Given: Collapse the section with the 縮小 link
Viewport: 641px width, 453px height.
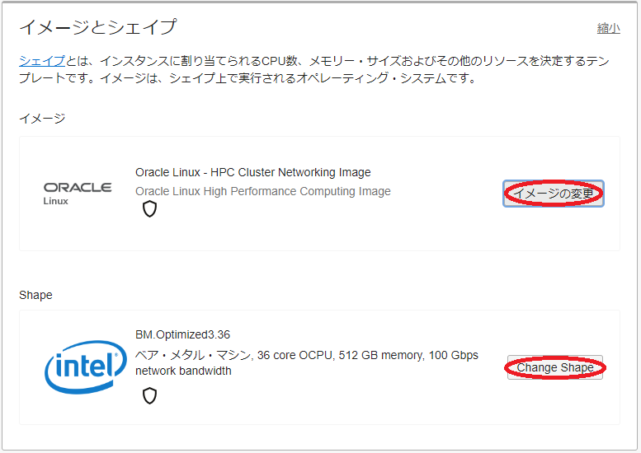Looking at the screenshot, I should coord(608,28).
